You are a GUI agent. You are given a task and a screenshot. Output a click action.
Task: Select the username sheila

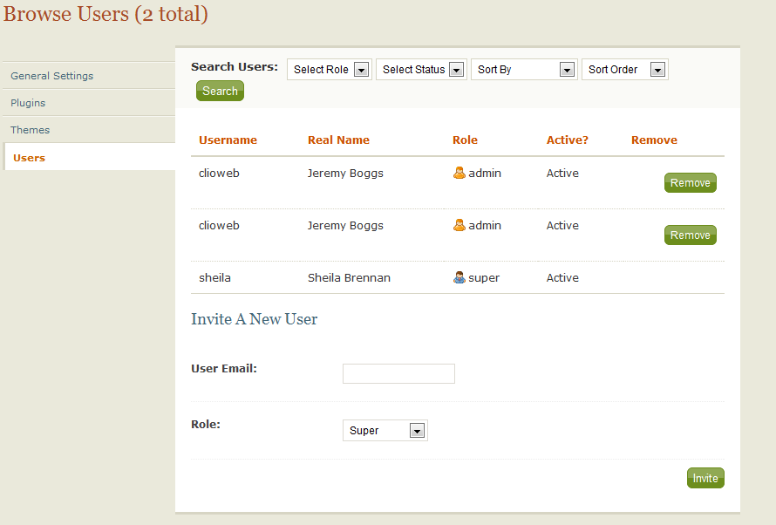[214, 277]
